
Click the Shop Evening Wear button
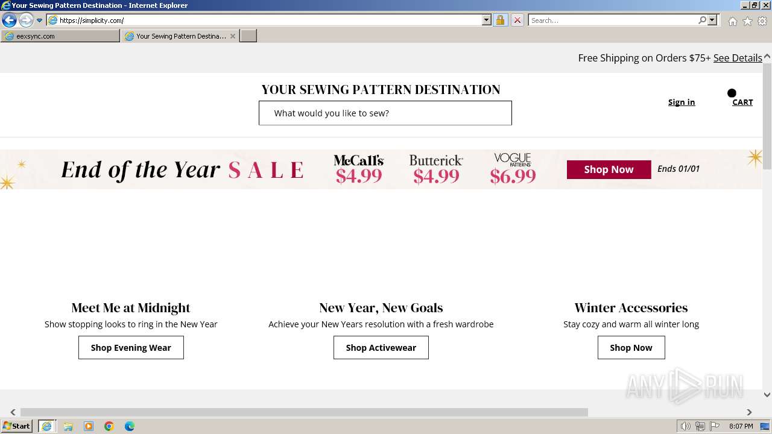pyautogui.click(x=131, y=347)
